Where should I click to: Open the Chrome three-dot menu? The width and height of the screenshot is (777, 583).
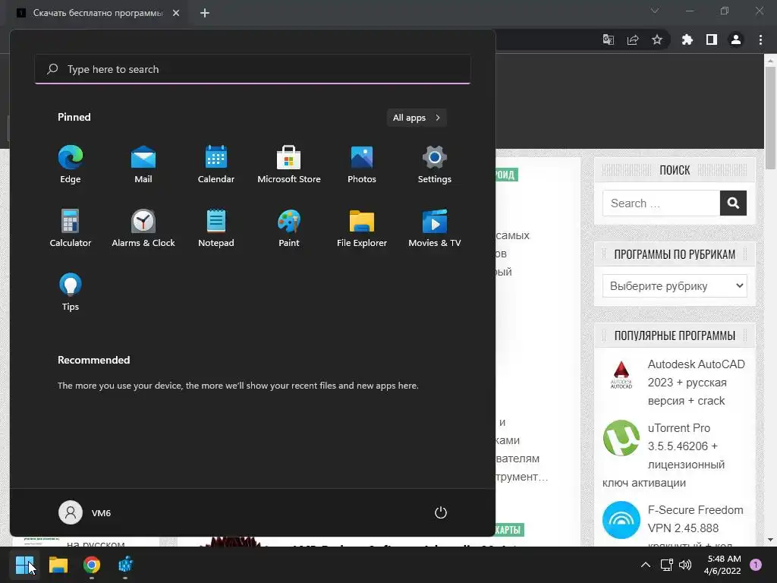(x=760, y=39)
